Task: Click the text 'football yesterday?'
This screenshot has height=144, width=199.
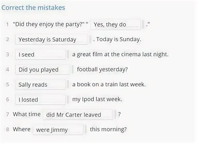Action: (x=102, y=69)
